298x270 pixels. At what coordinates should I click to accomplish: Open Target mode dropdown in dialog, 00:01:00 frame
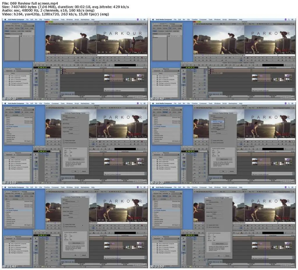tap(71, 133)
